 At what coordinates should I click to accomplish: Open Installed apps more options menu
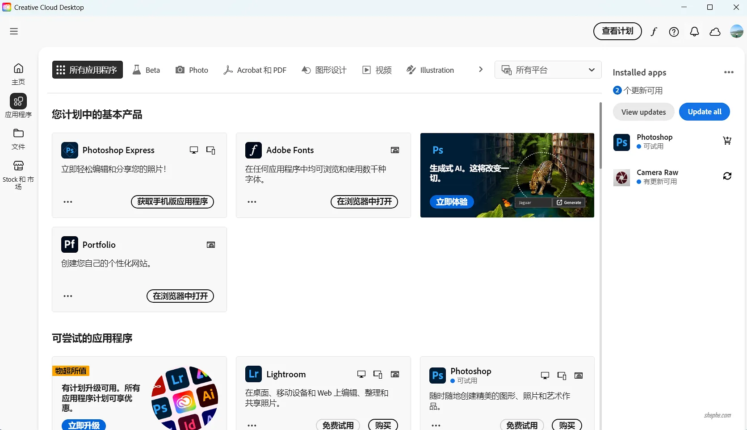[729, 72]
